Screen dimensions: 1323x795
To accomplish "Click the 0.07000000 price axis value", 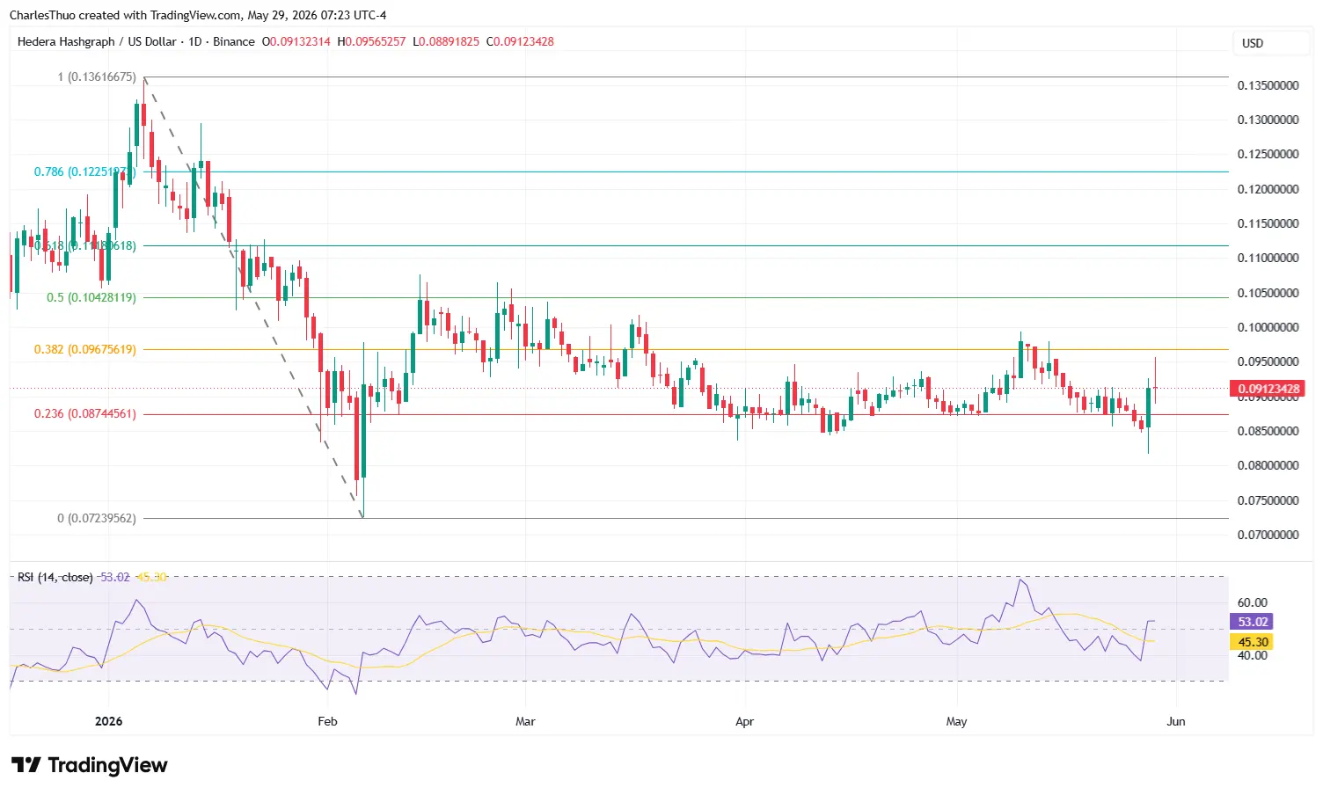I will pos(1268,535).
